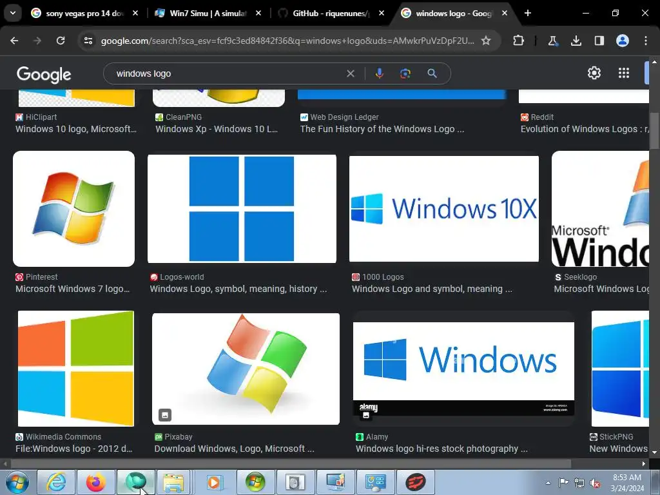Open Action Center flag tray icon
Viewport: 660px width, 495px height.
pos(563,483)
